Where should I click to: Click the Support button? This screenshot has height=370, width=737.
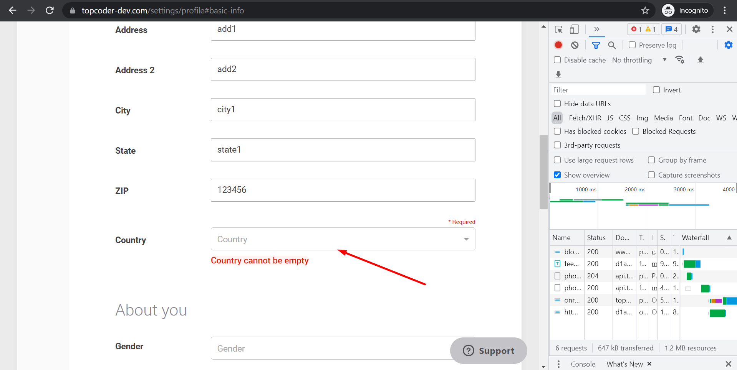tap(488, 350)
